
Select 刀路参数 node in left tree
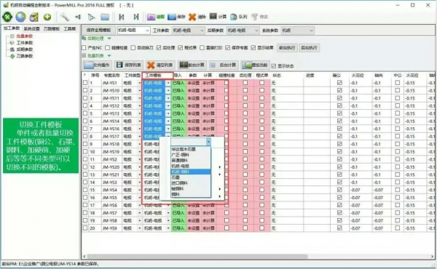coord(25,56)
